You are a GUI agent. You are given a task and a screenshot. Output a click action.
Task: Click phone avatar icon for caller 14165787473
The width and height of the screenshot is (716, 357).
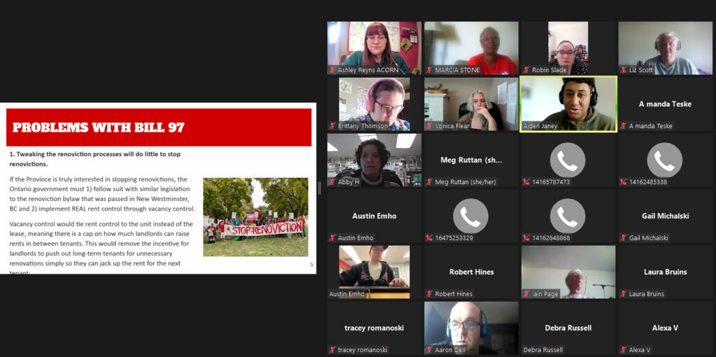pyautogui.click(x=568, y=162)
